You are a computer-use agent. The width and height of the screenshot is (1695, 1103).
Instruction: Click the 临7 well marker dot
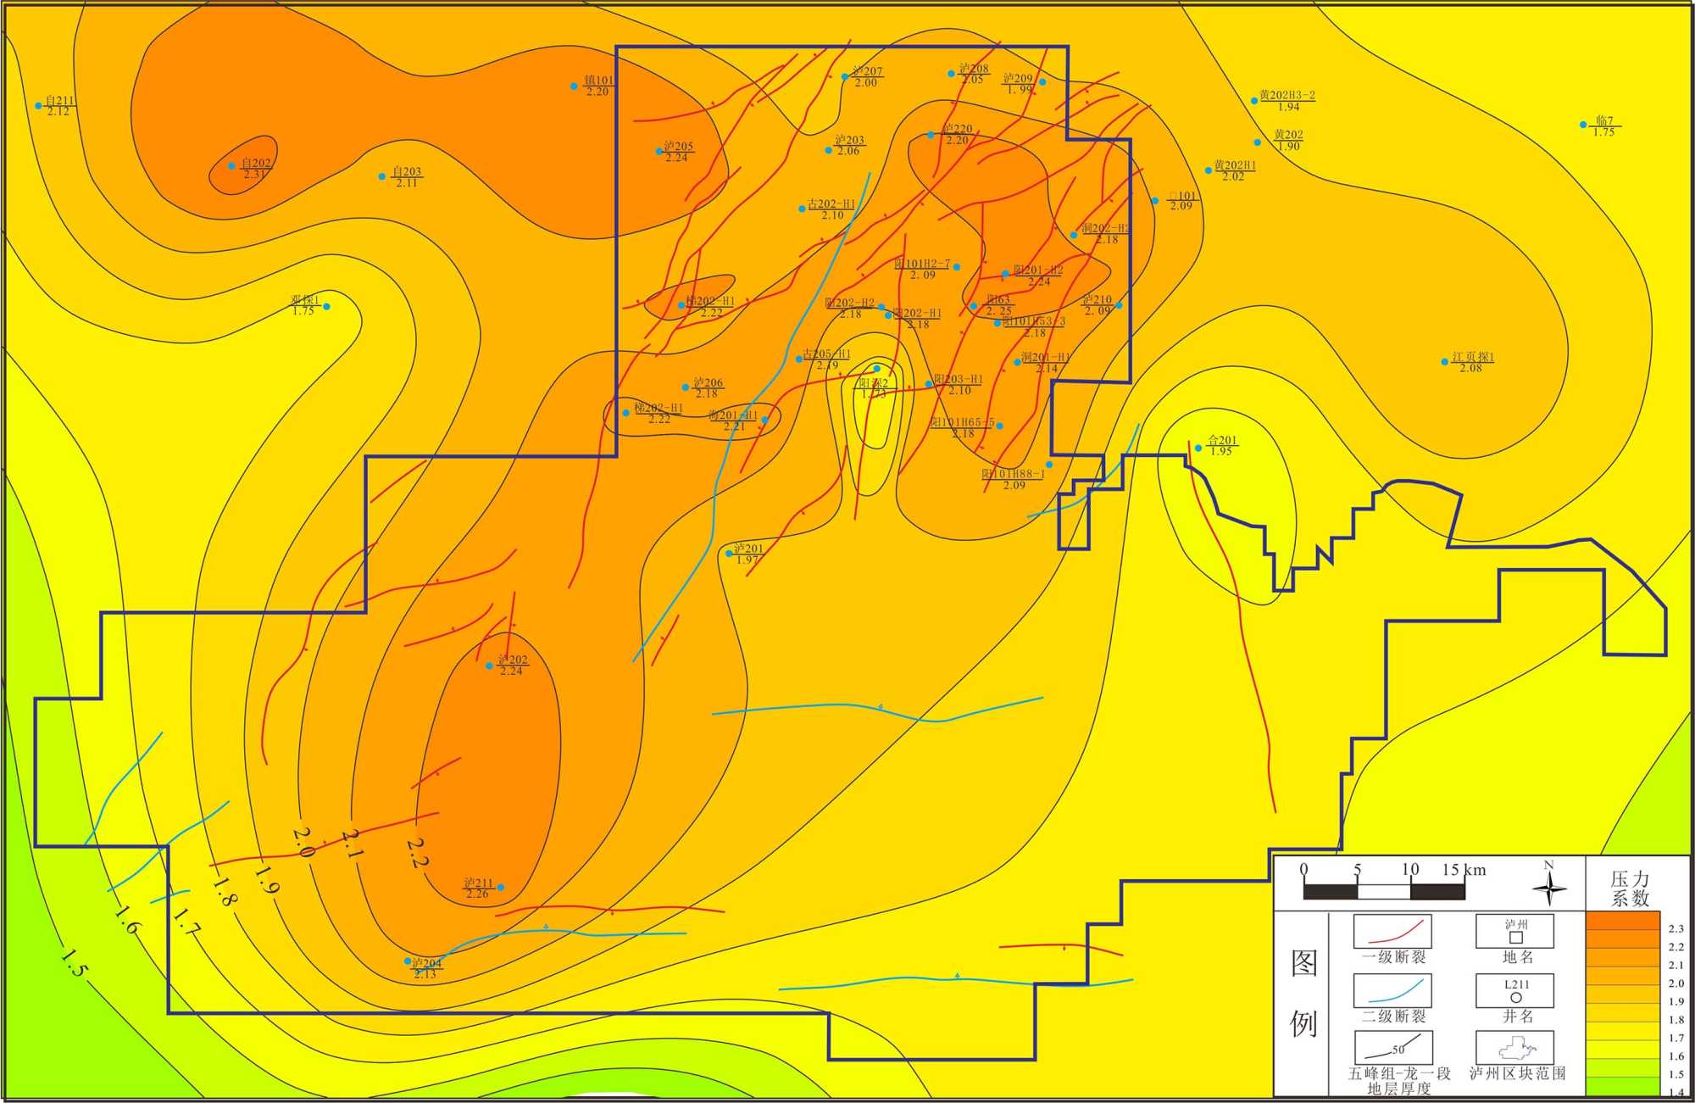pos(1583,125)
